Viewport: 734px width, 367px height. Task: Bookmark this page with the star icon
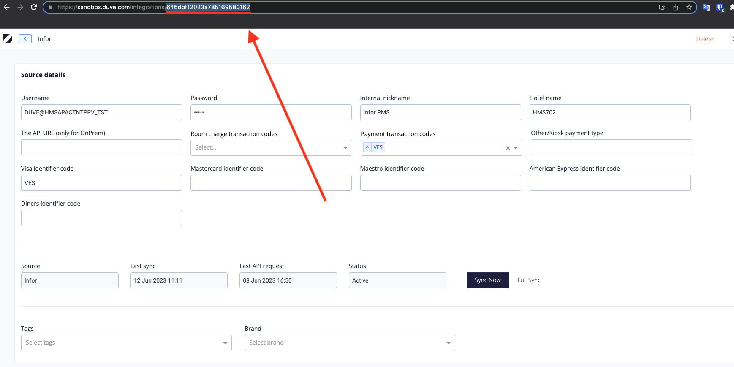click(x=689, y=7)
